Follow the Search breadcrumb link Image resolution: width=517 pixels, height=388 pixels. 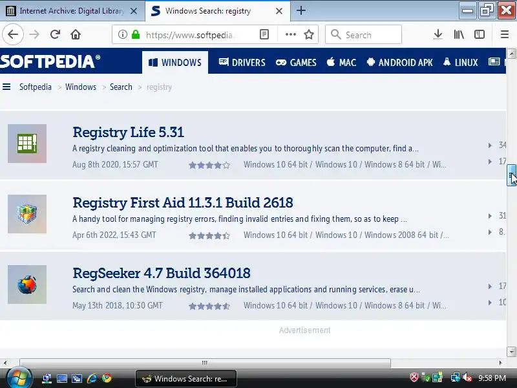click(121, 87)
